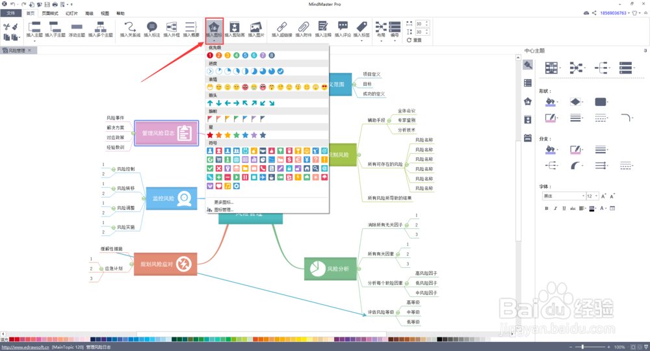The height and width of the screenshot is (351, 650).
Task: Toggle bold in font section
Action: pos(547,209)
